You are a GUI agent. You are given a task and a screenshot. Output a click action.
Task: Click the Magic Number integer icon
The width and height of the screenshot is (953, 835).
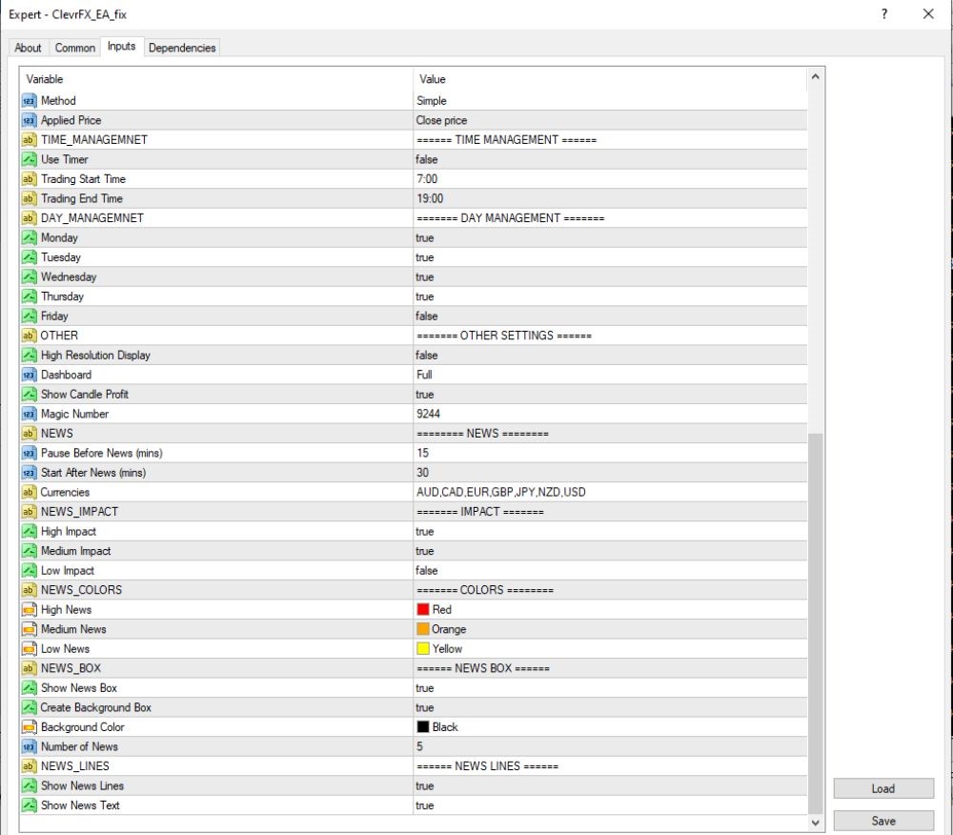click(29, 414)
